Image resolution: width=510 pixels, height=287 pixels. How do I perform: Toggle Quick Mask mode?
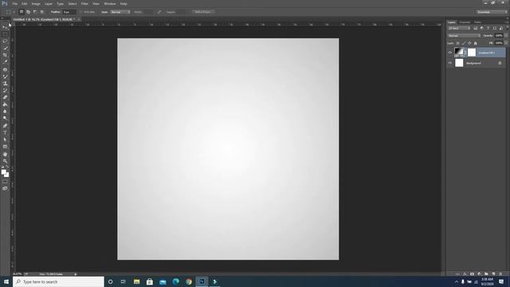pyautogui.click(x=5, y=182)
